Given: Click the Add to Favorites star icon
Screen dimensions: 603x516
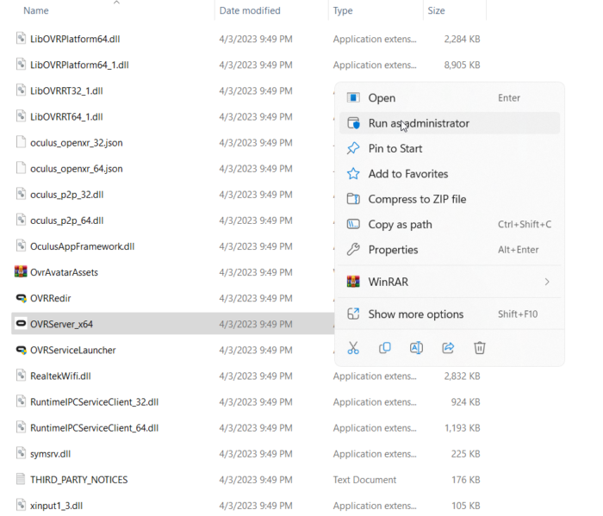Looking at the screenshot, I should 353,174.
